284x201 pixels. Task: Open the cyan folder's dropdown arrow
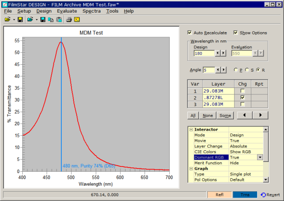37,20
